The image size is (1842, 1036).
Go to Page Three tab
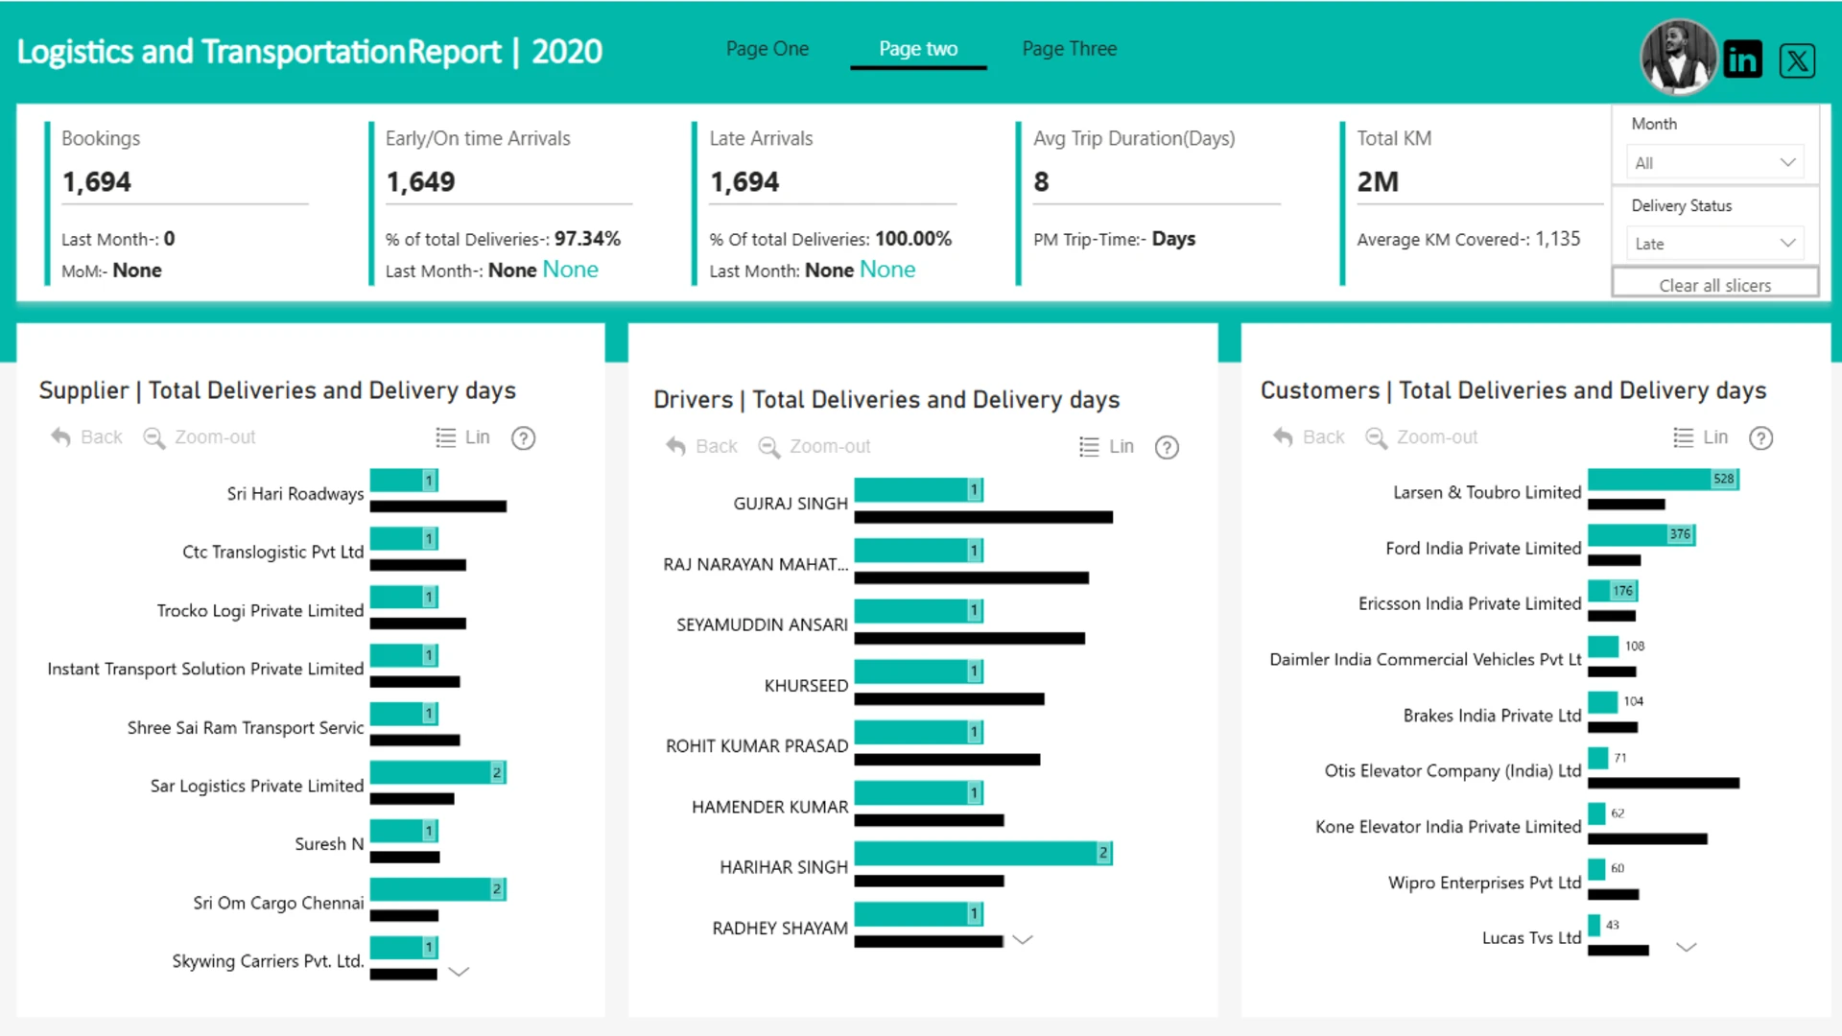point(1069,49)
